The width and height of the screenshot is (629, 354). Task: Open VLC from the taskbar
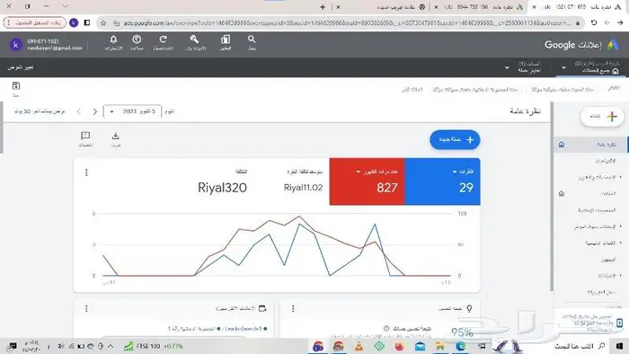point(359,346)
